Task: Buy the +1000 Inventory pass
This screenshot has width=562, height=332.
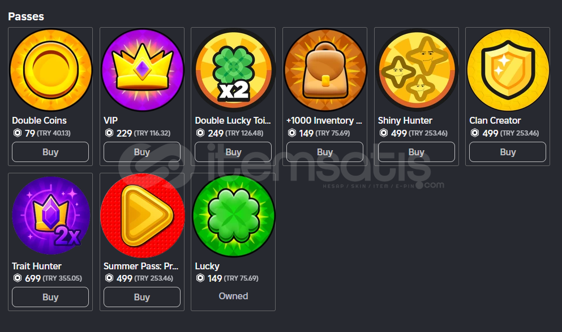Action: pyautogui.click(x=325, y=152)
